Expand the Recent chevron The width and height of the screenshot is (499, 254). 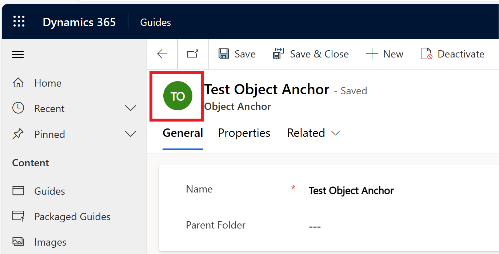131,108
